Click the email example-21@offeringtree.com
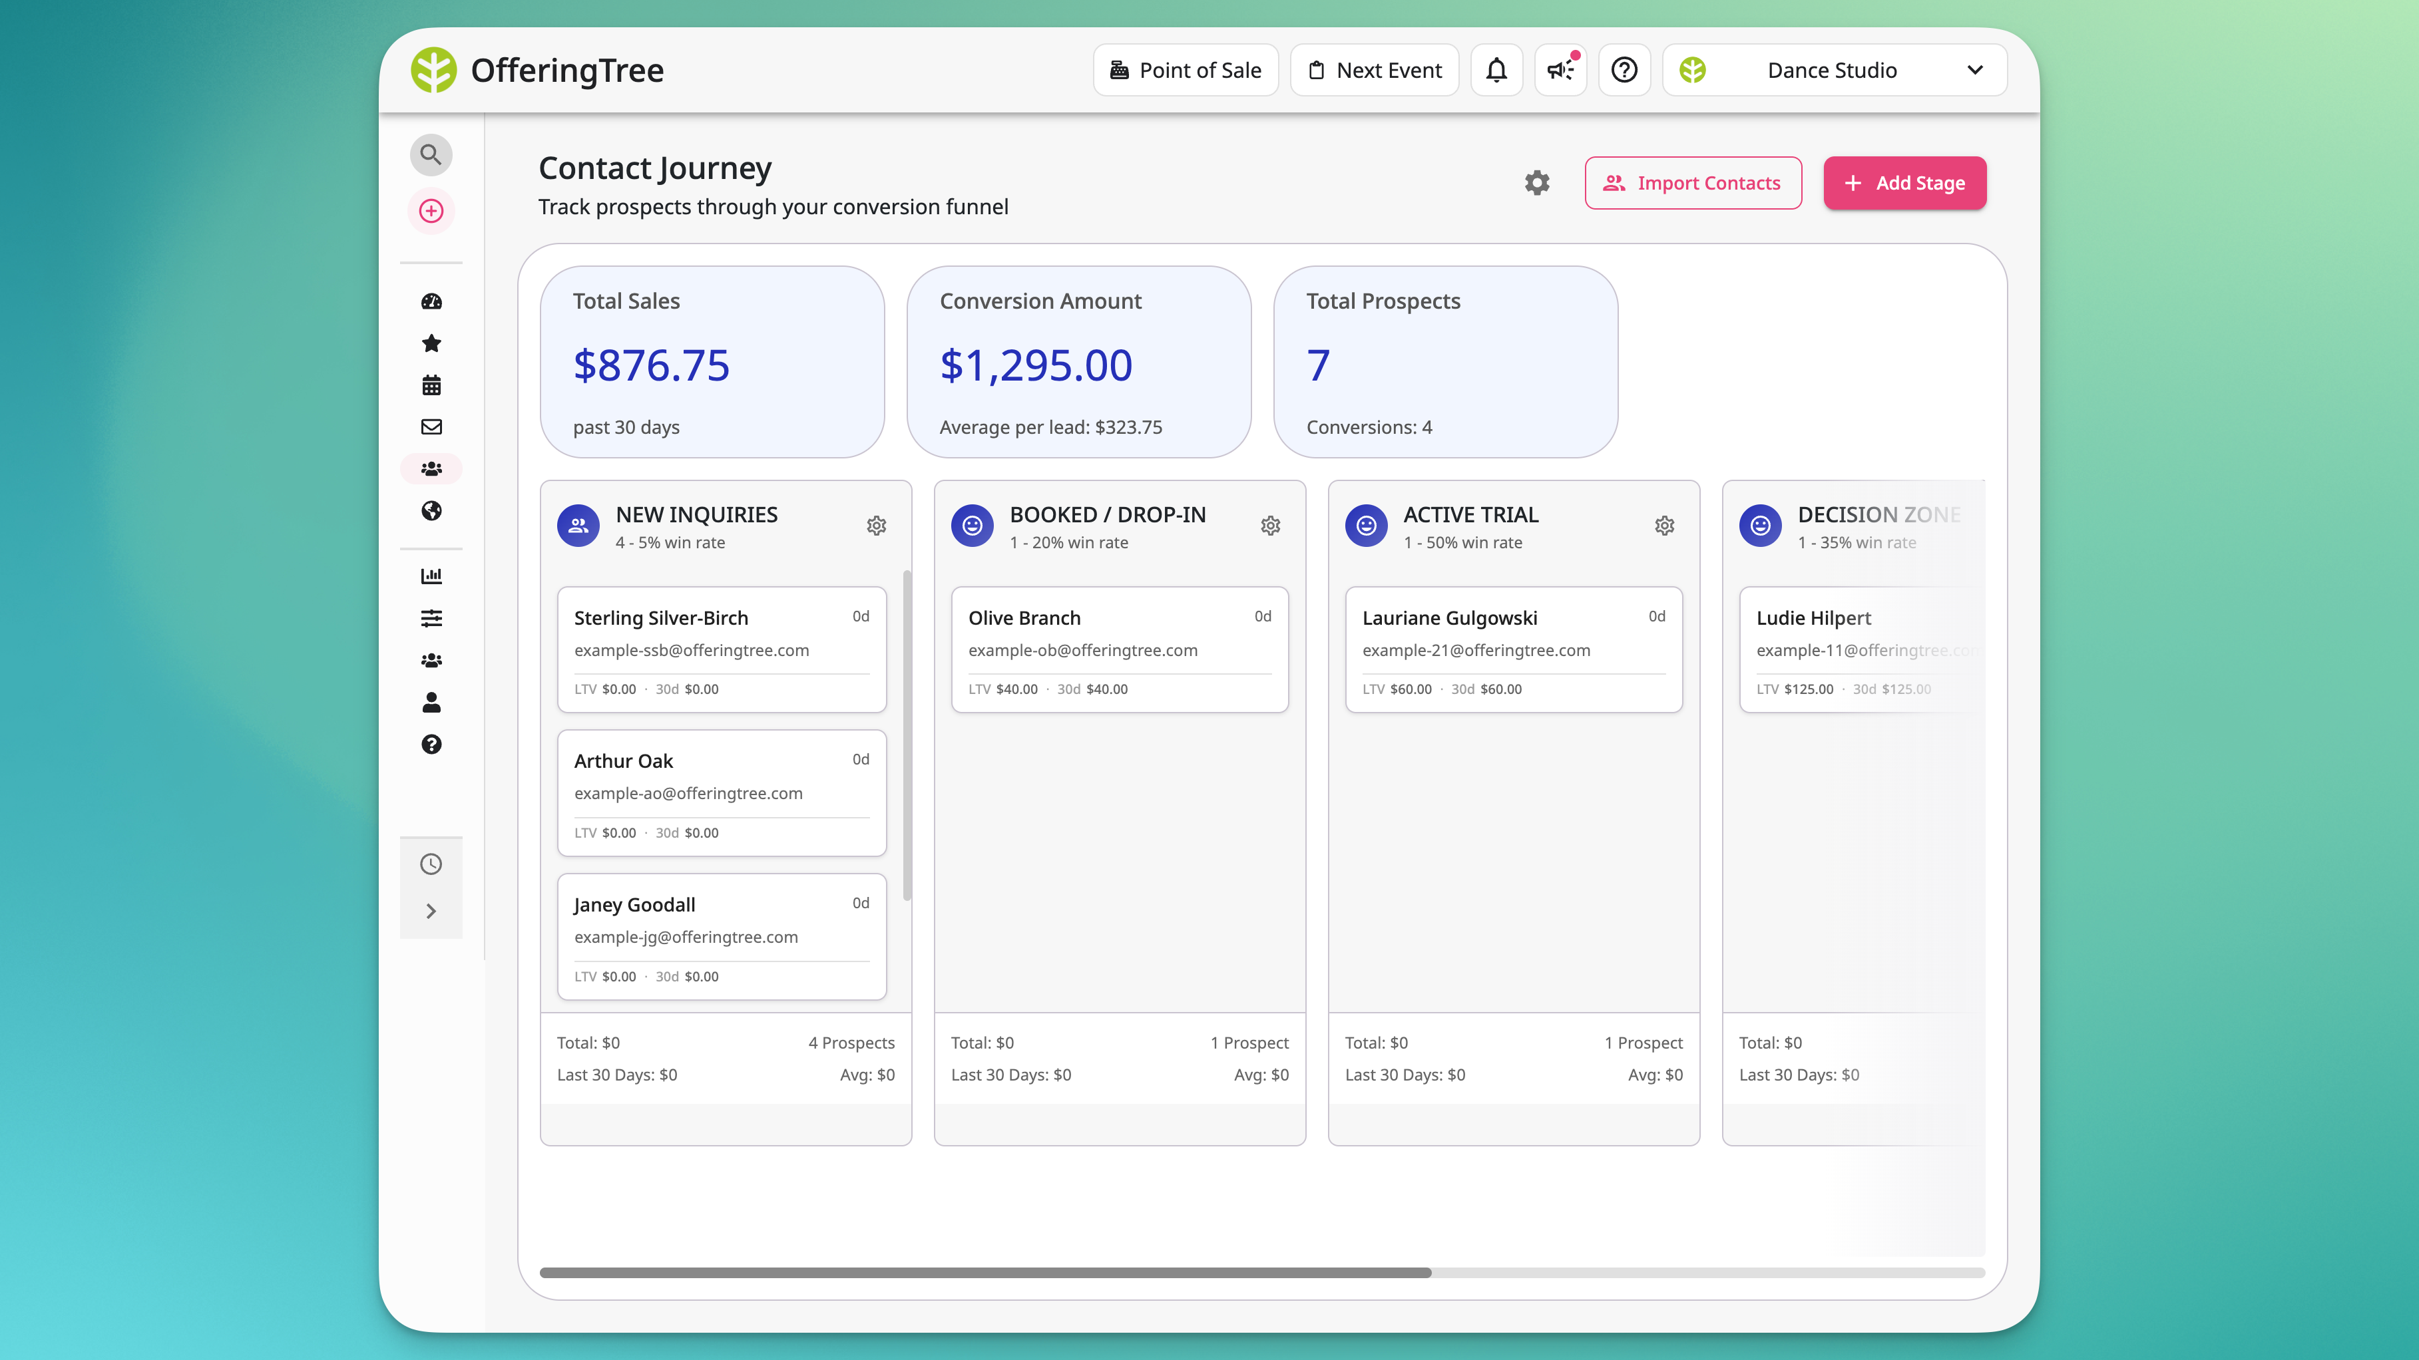Screen dimensions: 2419x1360 1476,651
